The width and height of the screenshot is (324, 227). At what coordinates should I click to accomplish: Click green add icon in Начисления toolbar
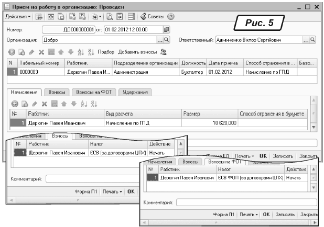(x=15, y=104)
